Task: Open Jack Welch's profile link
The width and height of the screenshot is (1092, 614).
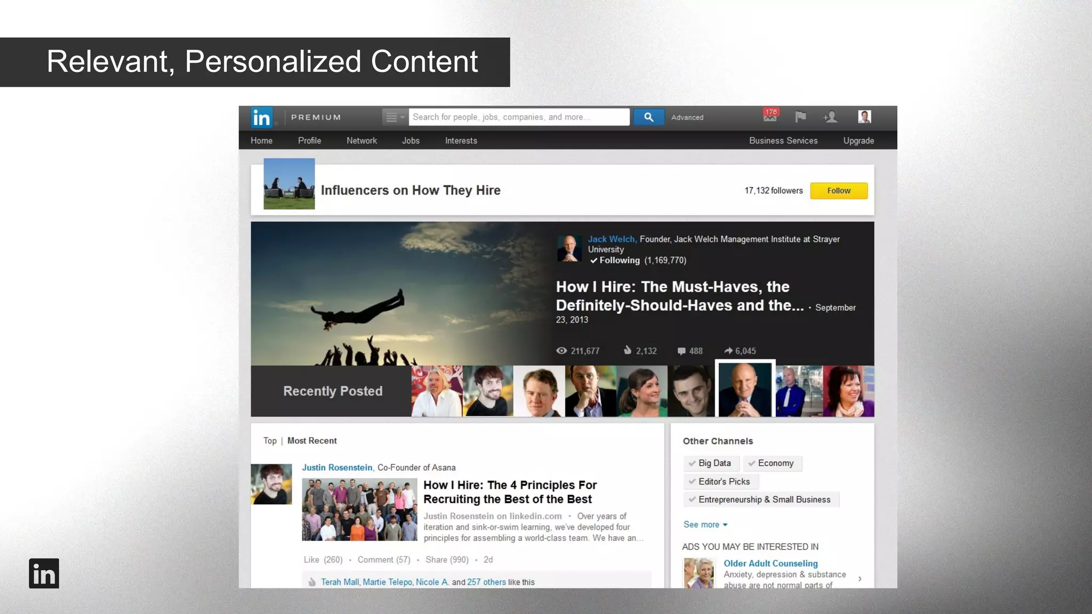Action: click(612, 239)
